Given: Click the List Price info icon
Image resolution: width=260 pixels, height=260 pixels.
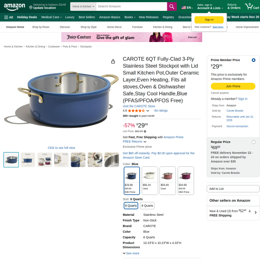Looking at the screenshot, I should pyautogui.click(x=145, y=131).
